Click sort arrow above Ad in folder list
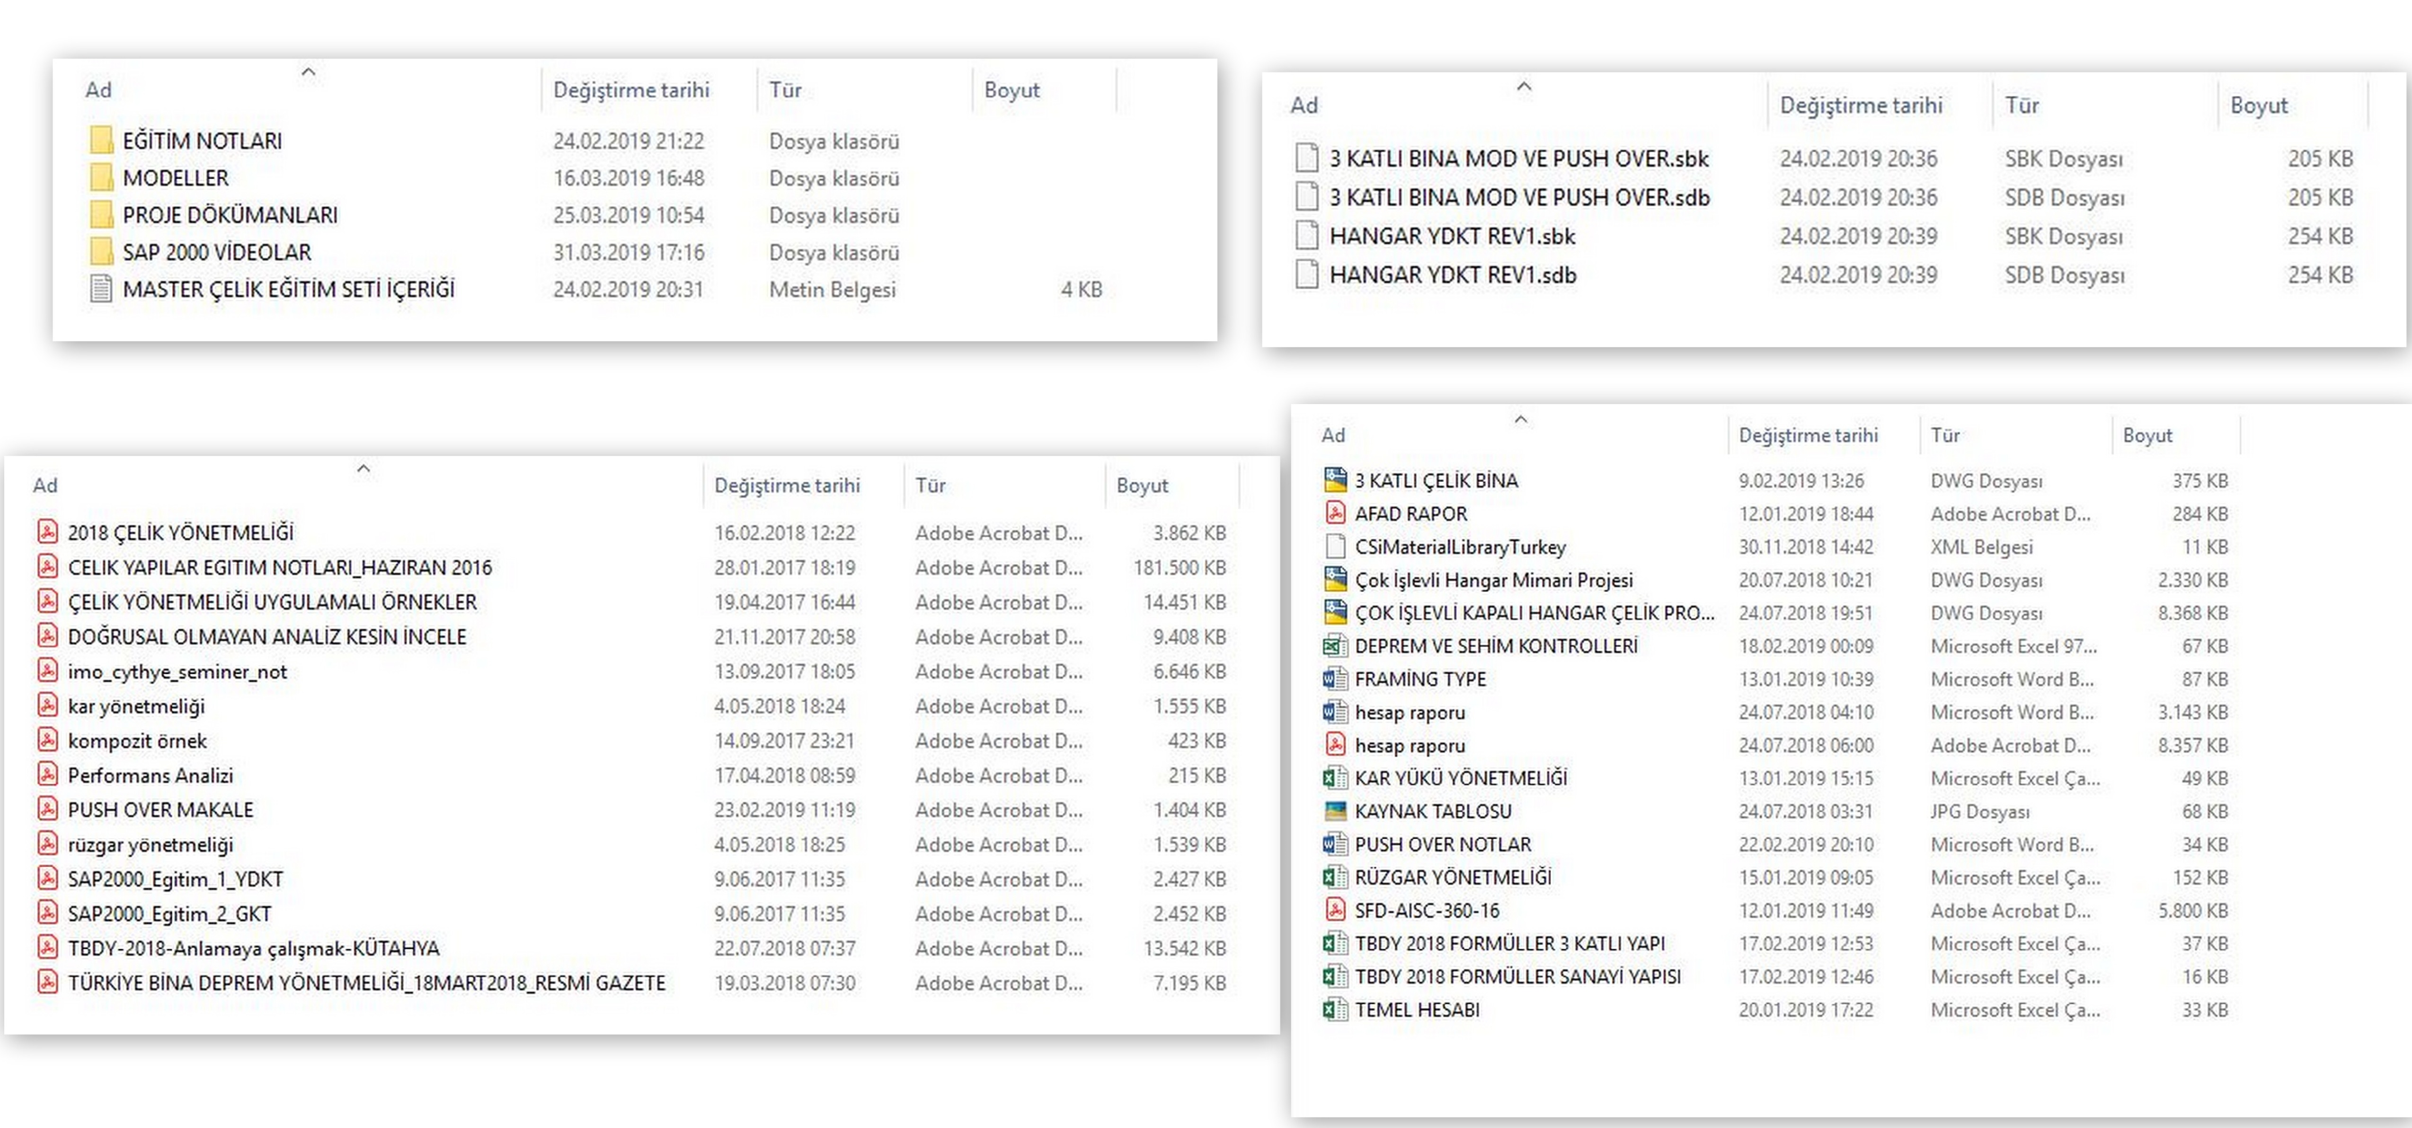The image size is (2412, 1128). tap(308, 71)
